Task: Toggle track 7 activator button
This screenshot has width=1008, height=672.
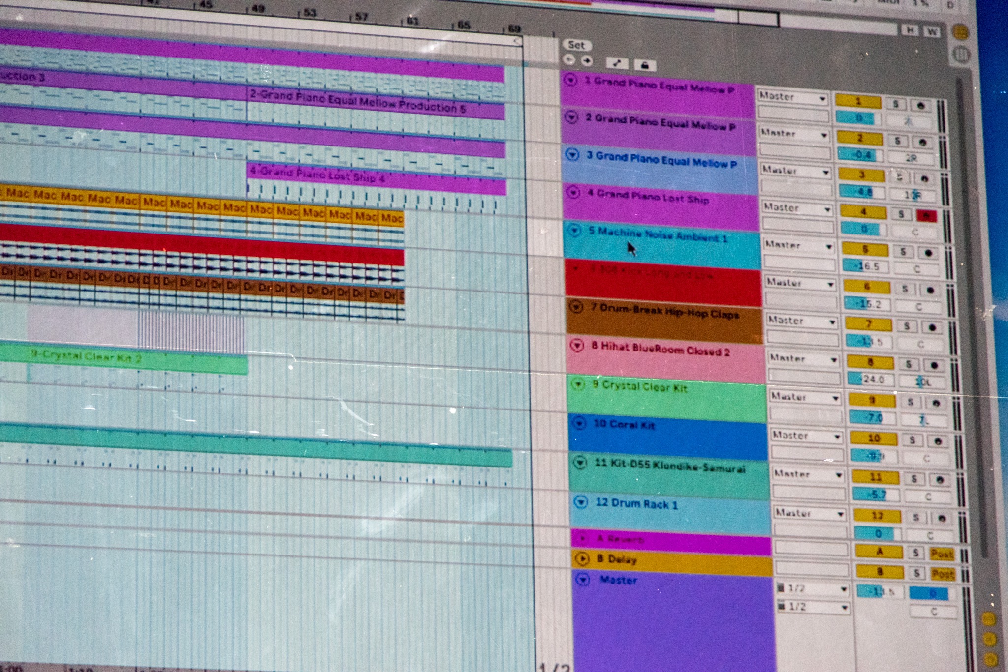Action: [869, 324]
